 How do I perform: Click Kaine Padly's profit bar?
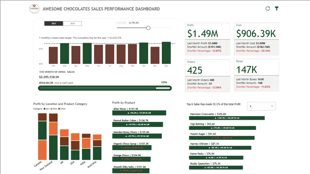tap(216, 158)
